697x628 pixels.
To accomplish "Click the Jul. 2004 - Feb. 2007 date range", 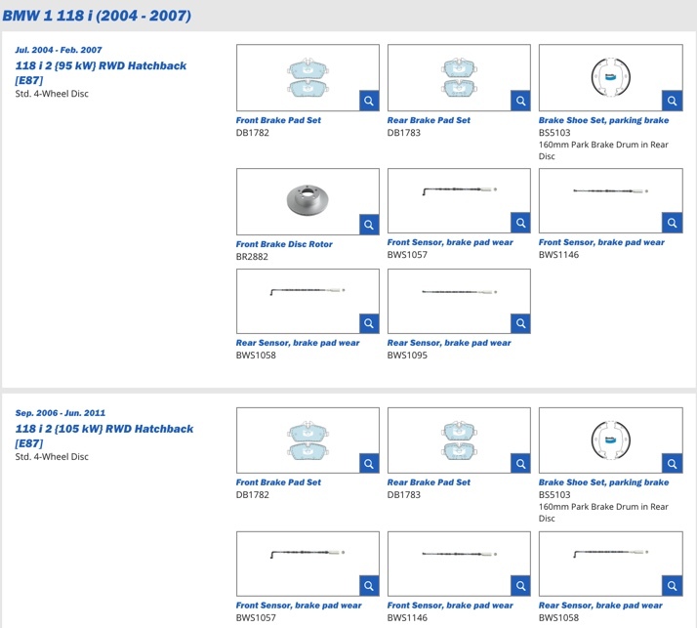I will [x=59, y=50].
